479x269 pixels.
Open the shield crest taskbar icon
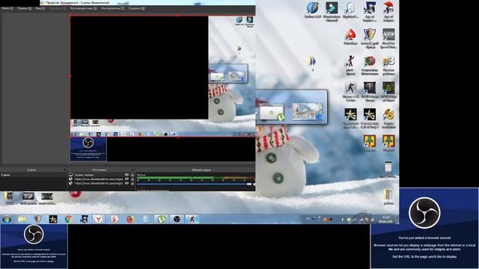tap(37, 219)
